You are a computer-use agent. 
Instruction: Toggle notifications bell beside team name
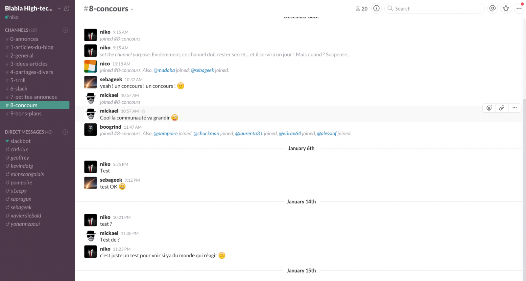click(x=66, y=9)
